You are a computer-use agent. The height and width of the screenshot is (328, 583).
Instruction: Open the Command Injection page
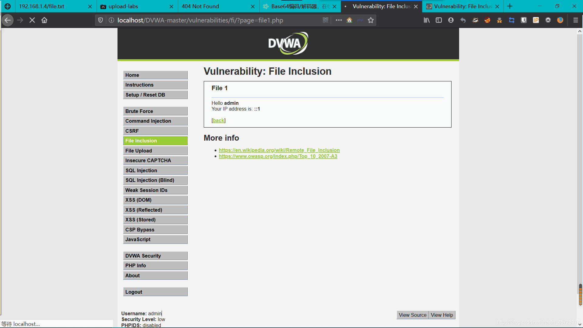(x=155, y=121)
